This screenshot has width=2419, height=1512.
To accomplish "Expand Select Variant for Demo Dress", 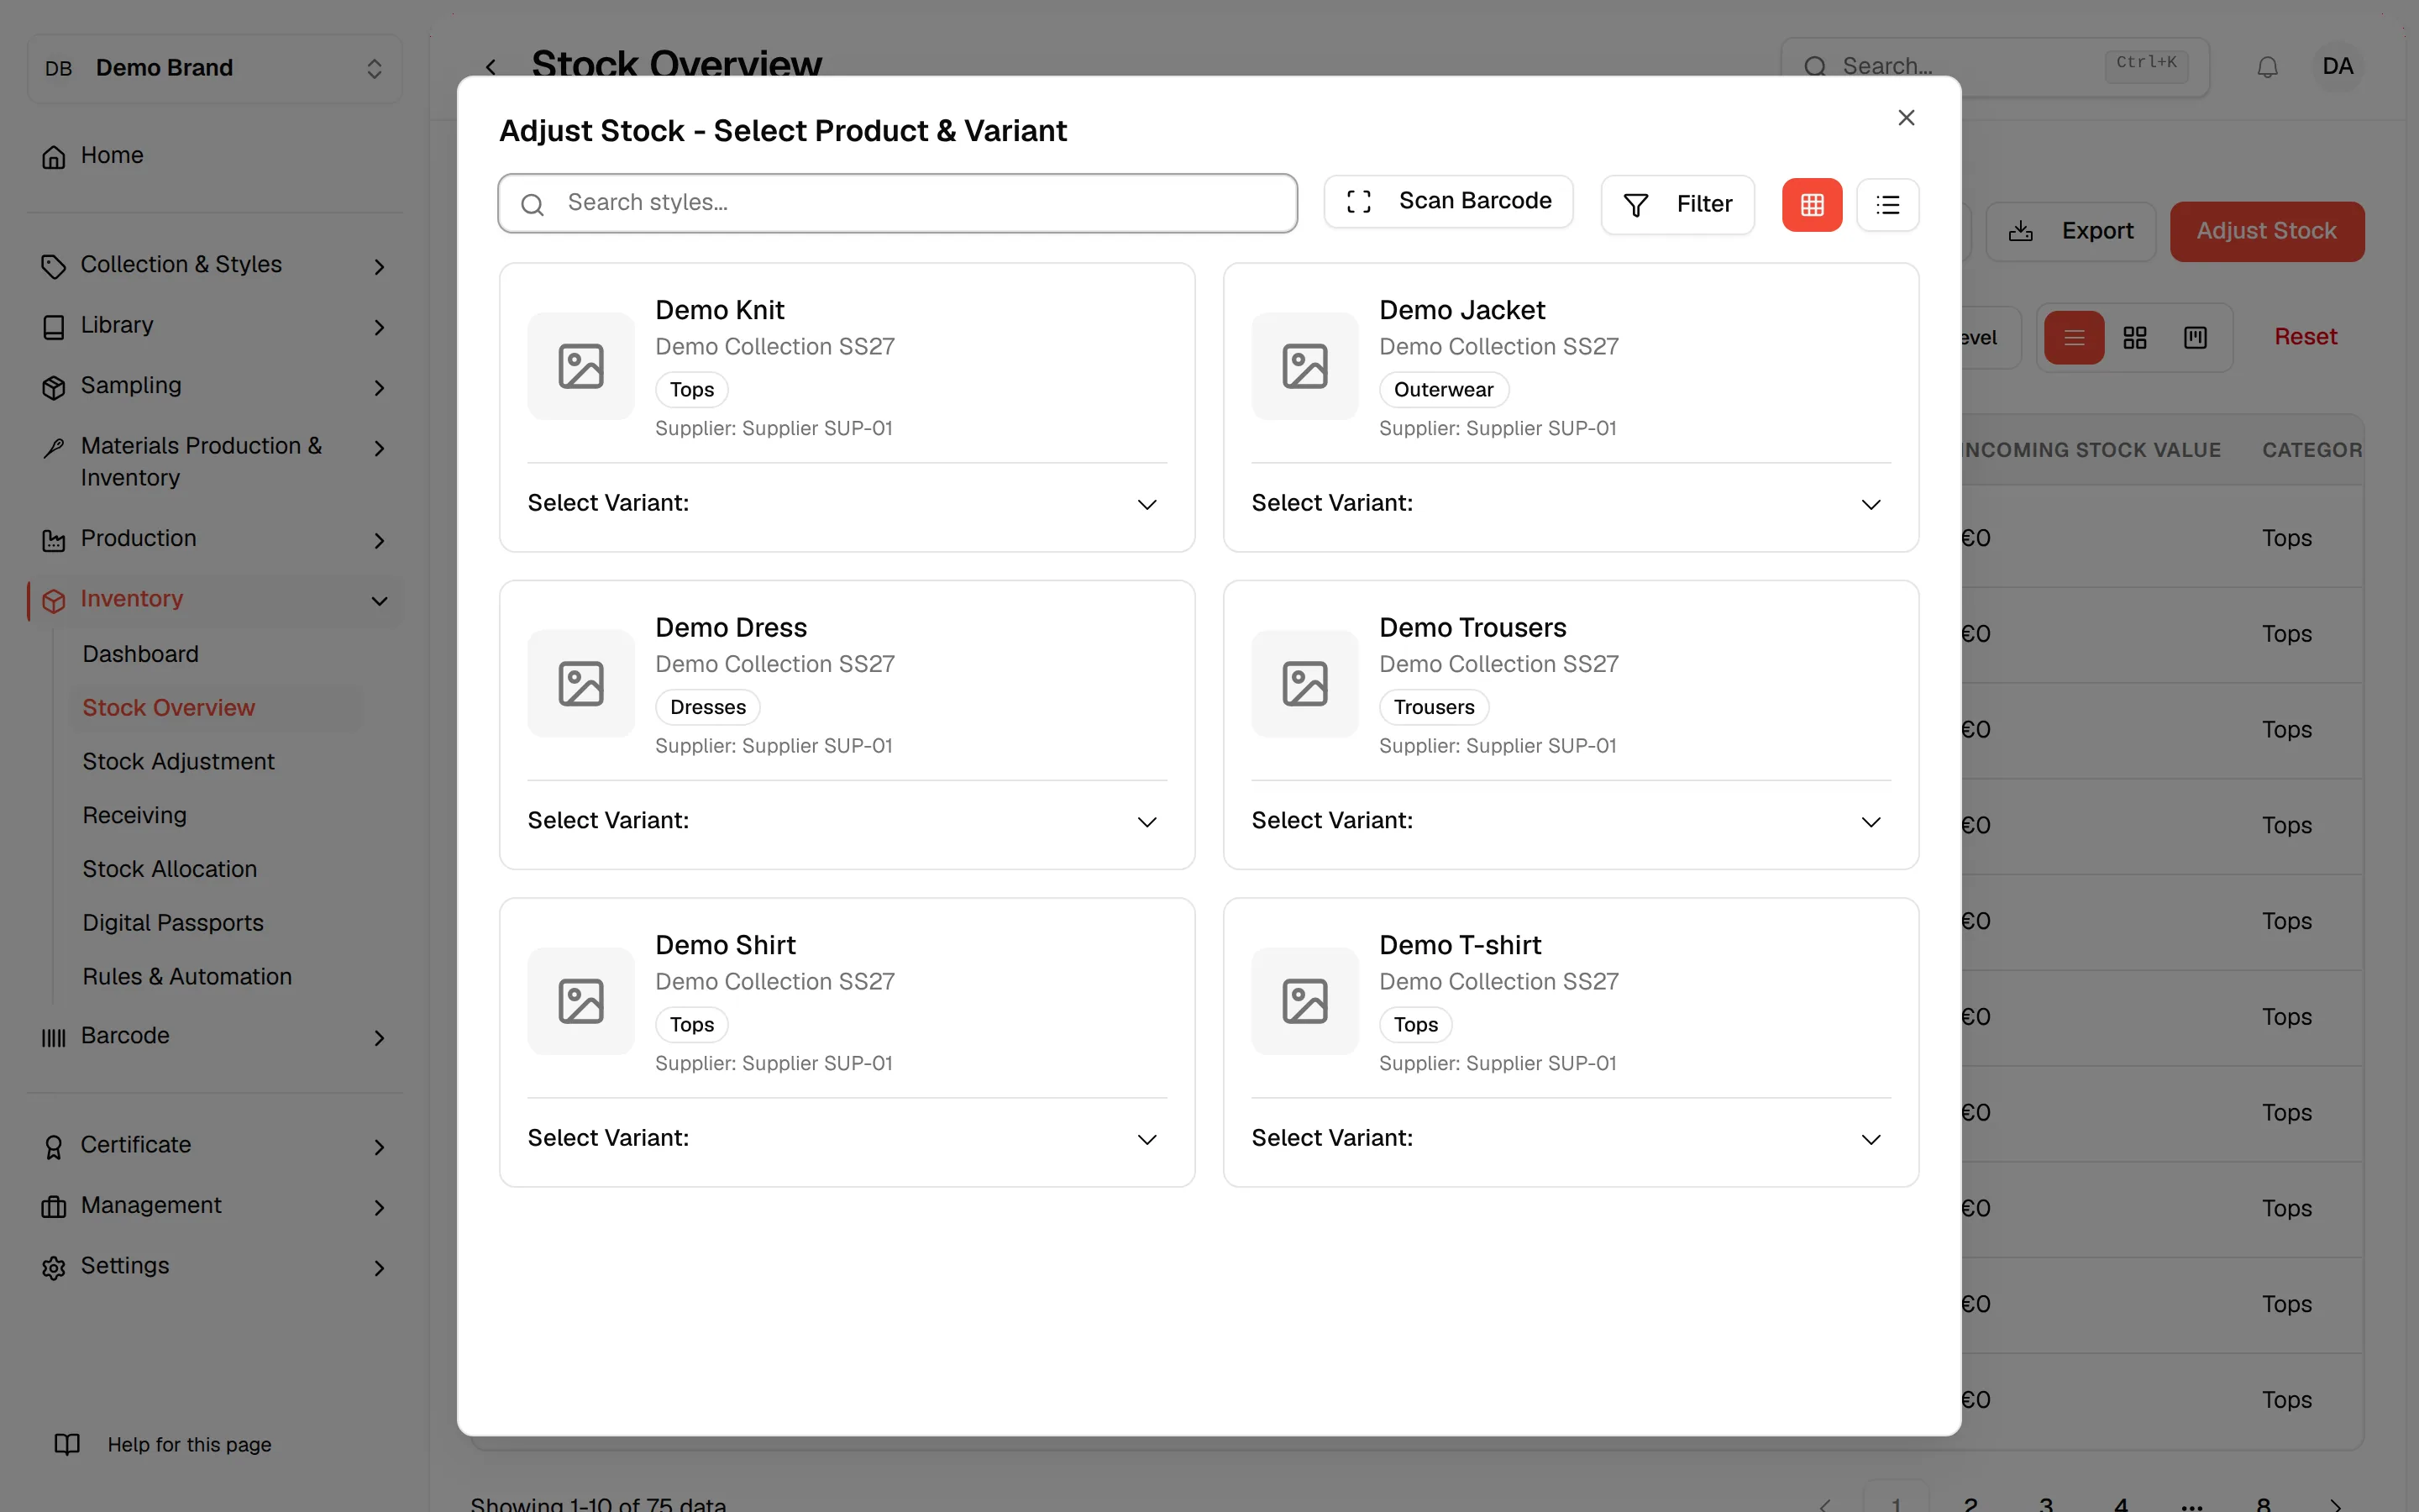I will tap(847, 821).
